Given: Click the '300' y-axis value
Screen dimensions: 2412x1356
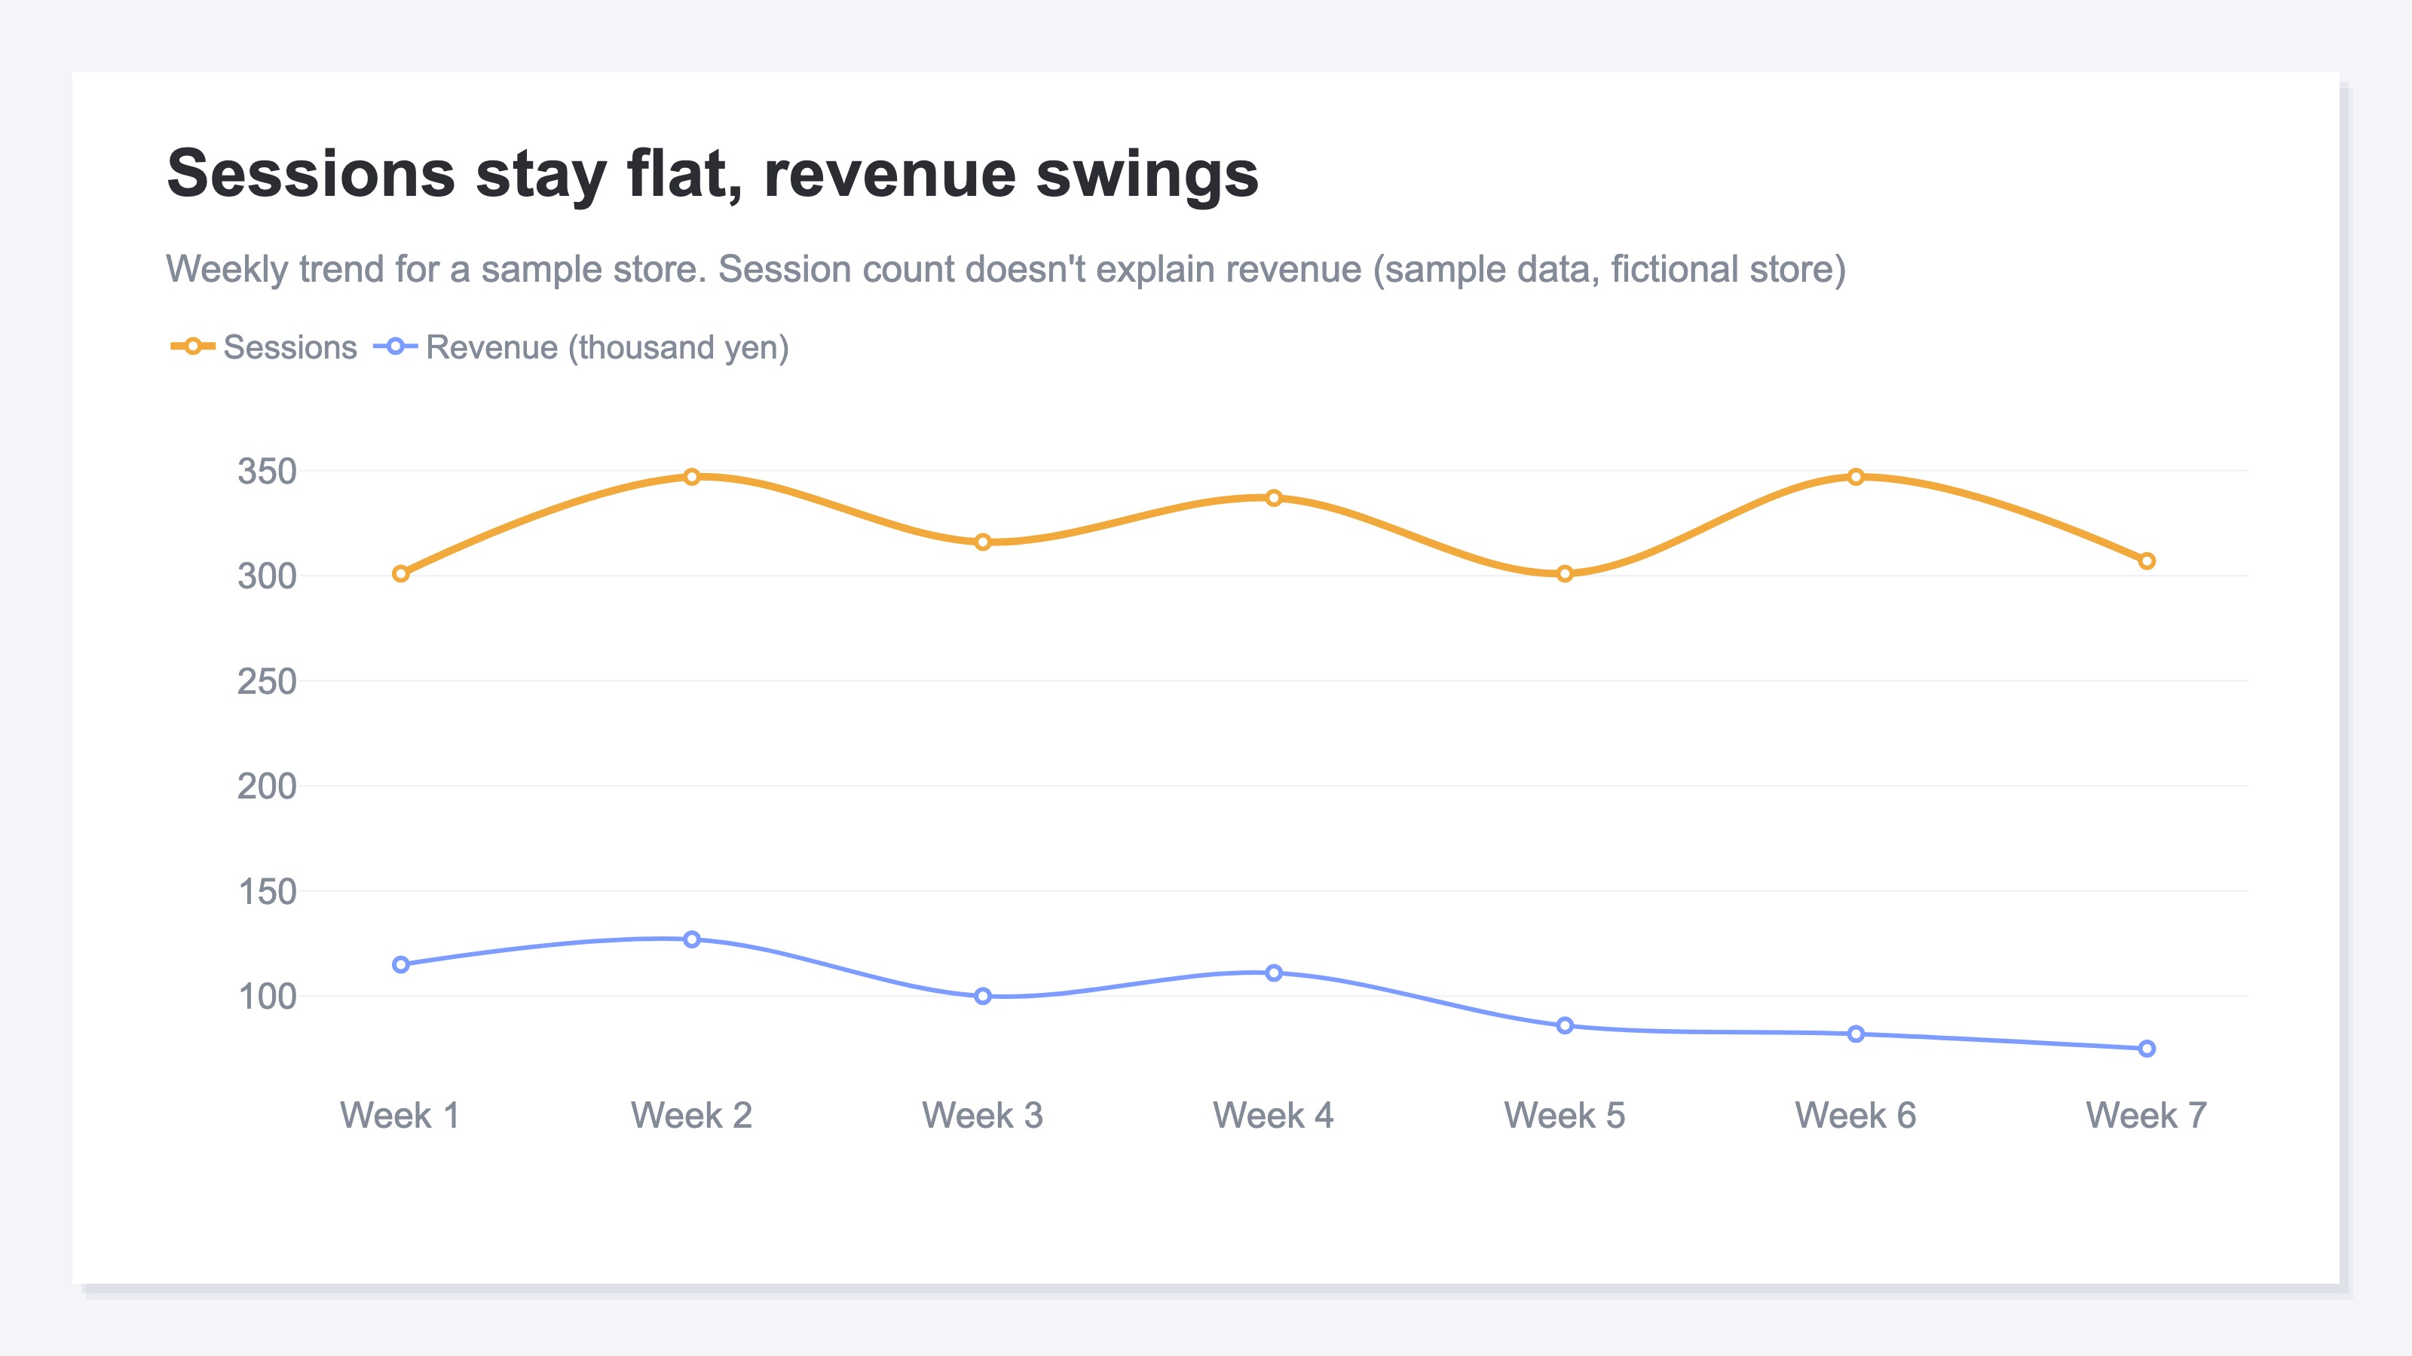Looking at the screenshot, I should pos(267,576).
